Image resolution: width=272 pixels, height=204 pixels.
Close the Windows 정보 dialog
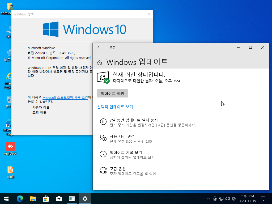[x=149, y=14]
